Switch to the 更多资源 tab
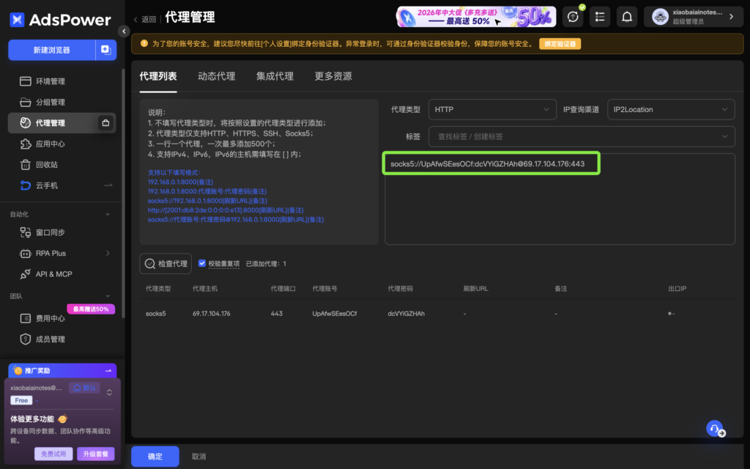The width and height of the screenshot is (750, 469). (333, 76)
